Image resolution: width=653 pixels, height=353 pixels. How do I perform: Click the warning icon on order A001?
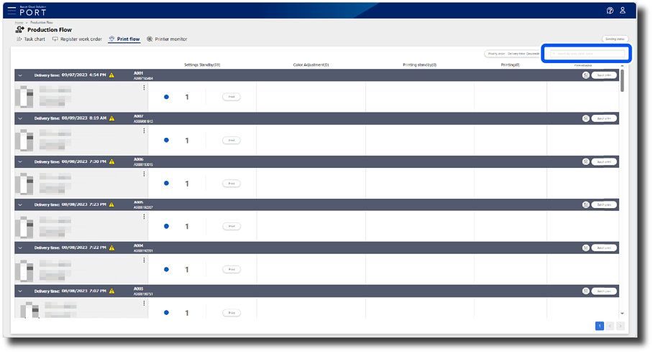coord(111,75)
